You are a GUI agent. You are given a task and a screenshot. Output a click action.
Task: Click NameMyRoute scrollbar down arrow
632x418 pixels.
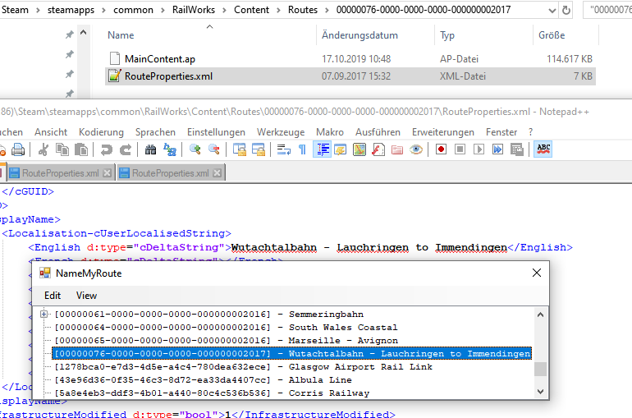[x=541, y=392]
